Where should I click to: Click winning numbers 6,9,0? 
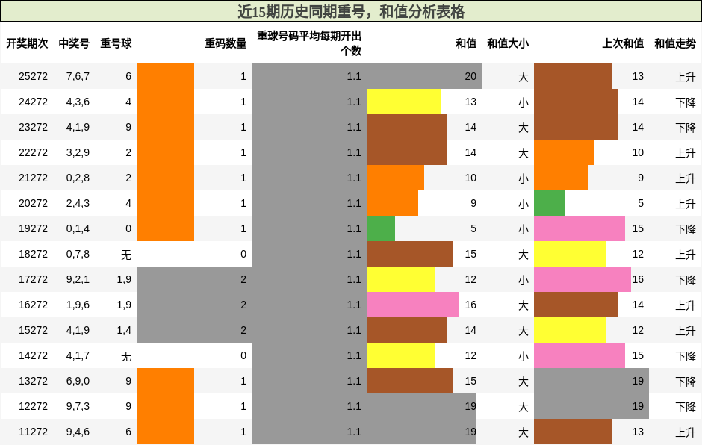pyautogui.click(x=78, y=381)
